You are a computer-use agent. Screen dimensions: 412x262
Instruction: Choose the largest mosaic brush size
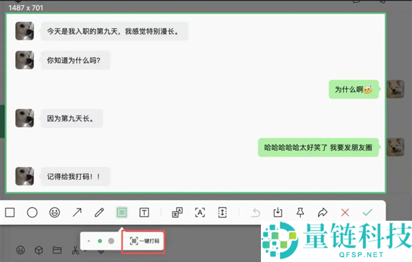111,241
